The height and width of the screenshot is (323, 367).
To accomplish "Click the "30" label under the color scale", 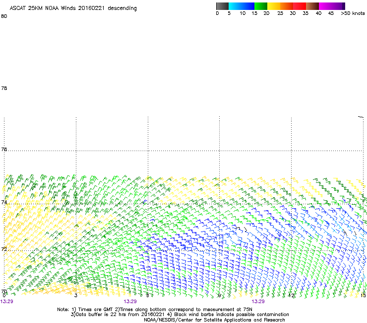I will 293,13.
